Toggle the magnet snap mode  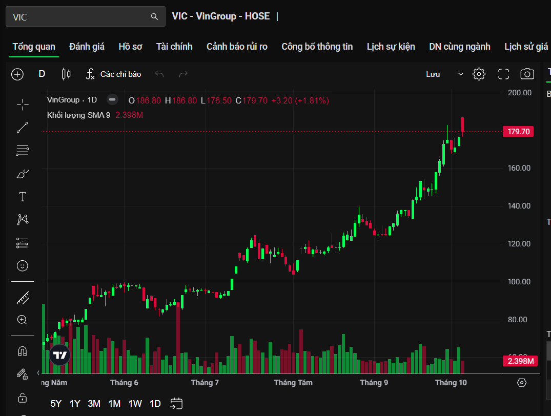[x=23, y=351]
